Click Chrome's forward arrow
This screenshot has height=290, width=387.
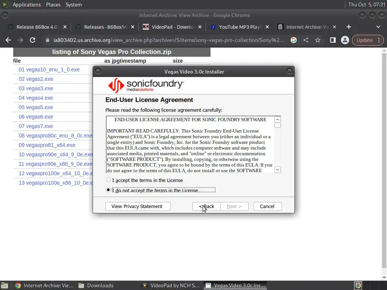[20, 40]
